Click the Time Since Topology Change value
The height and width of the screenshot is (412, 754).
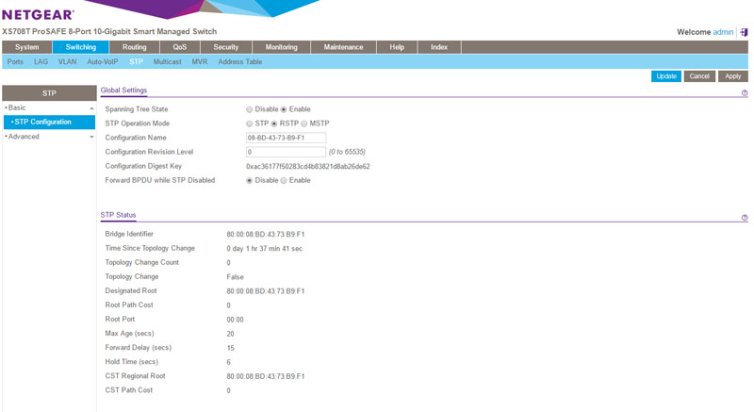point(265,249)
